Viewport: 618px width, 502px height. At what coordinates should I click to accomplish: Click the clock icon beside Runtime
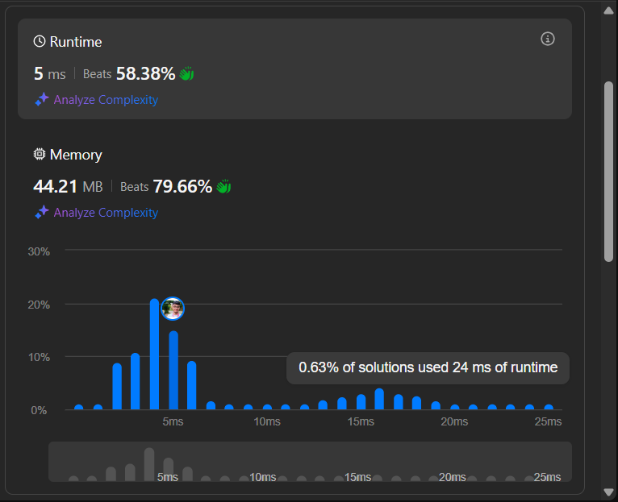tap(40, 41)
